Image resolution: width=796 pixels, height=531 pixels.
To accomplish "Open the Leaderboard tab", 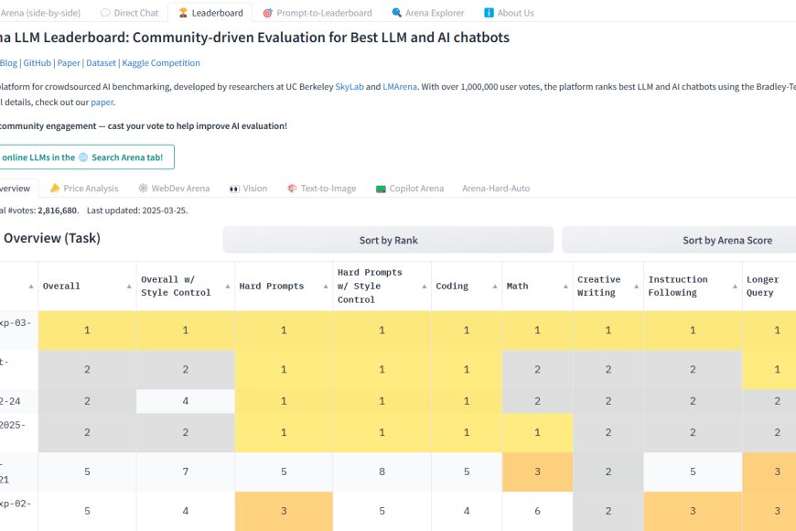I will [210, 13].
